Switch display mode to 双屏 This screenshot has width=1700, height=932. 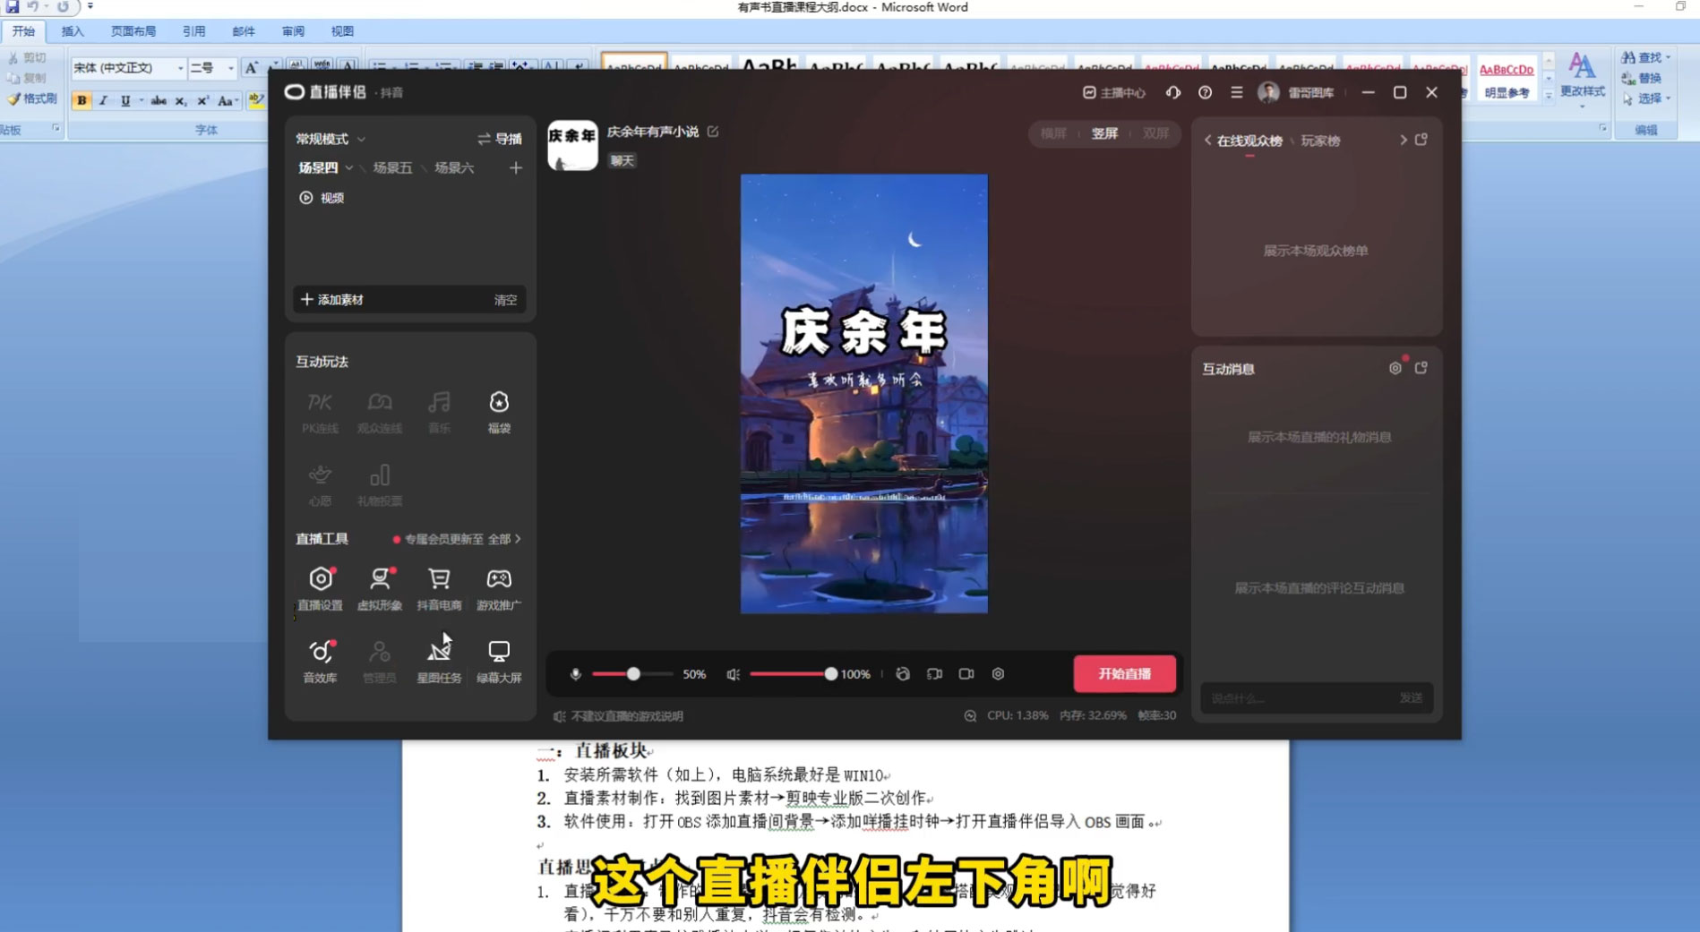pos(1155,133)
